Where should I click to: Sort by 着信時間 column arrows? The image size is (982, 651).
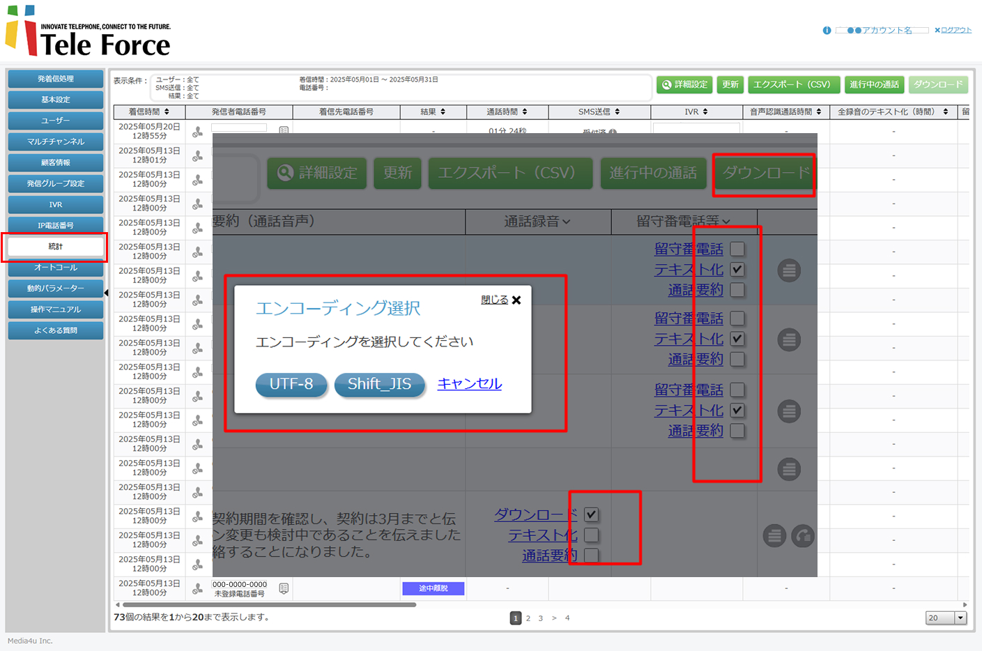tap(167, 112)
